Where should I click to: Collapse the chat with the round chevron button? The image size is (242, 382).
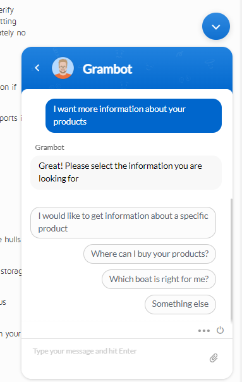pos(215,27)
